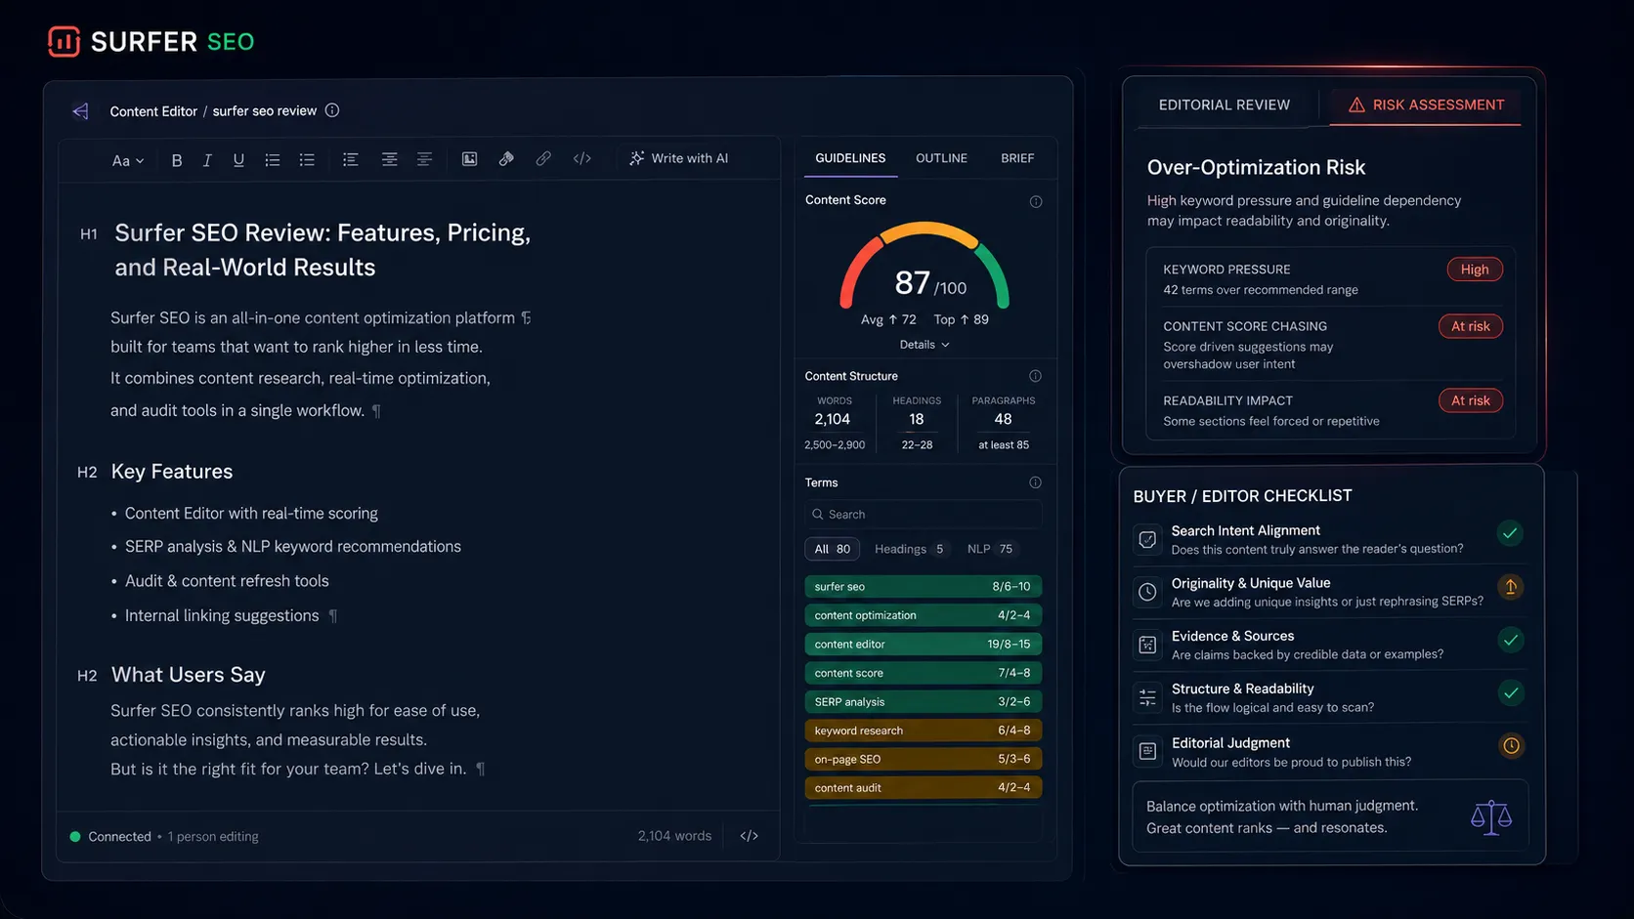
Task: Click the on-page SEO term row
Action: tap(924, 759)
